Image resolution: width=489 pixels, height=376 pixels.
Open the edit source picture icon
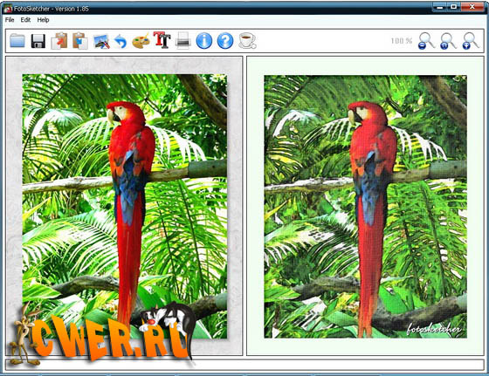(x=101, y=41)
